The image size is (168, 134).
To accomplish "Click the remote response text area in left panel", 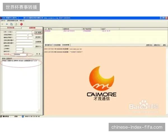I will point(20,86).
